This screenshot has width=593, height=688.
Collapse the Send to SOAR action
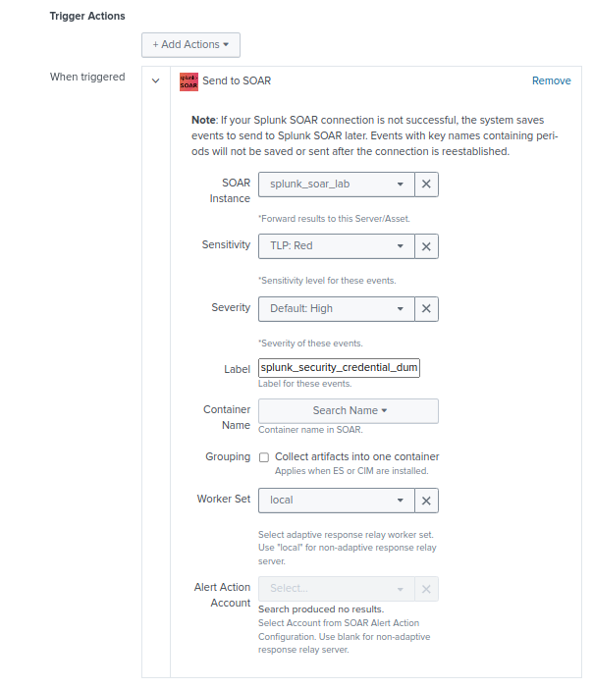pyautogui.click(x=156, y=81)
